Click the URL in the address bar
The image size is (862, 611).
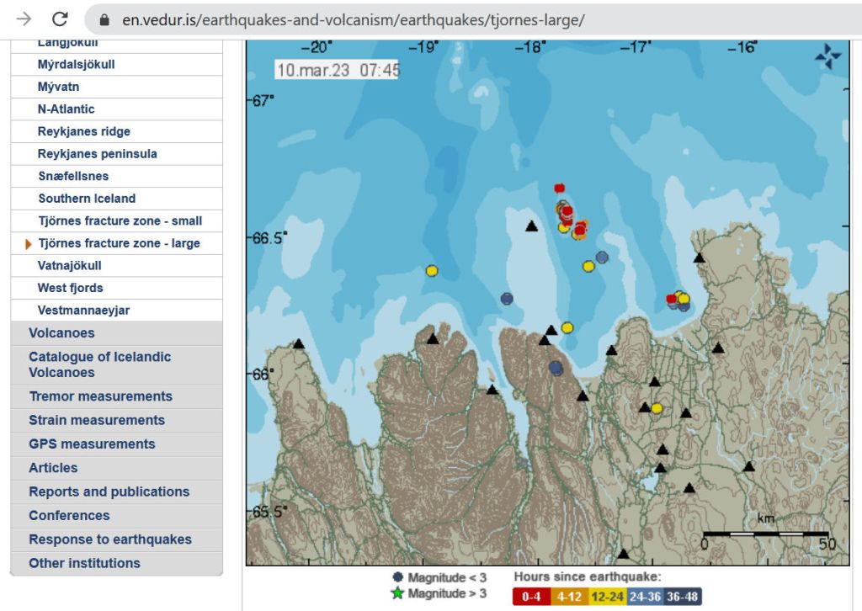[354, 20]
